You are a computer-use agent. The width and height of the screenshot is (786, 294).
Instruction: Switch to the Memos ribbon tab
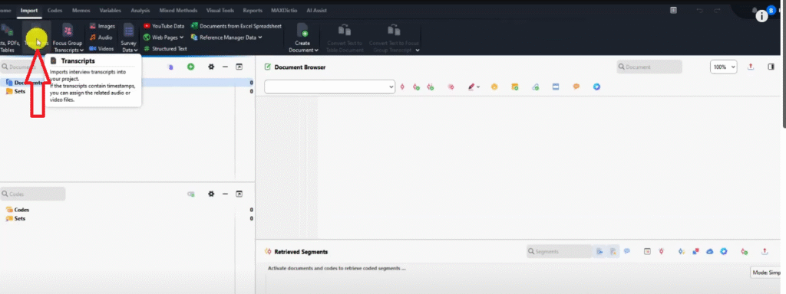coord(81,10)
